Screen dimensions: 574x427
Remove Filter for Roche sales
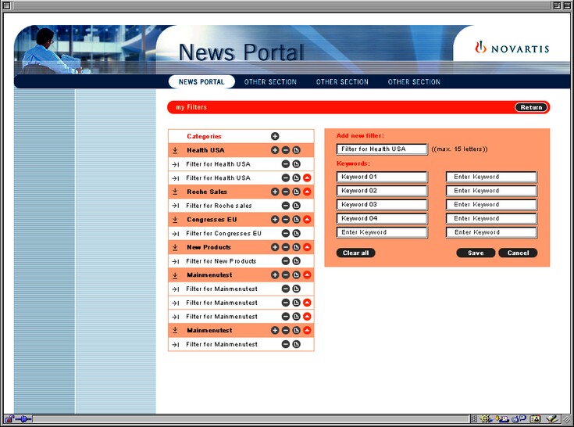pyautogui.click(x=286, y=206)
